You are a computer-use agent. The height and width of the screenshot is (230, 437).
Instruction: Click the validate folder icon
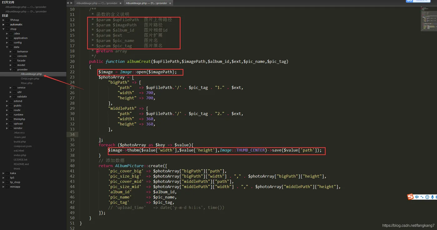[x=15, y=97]
